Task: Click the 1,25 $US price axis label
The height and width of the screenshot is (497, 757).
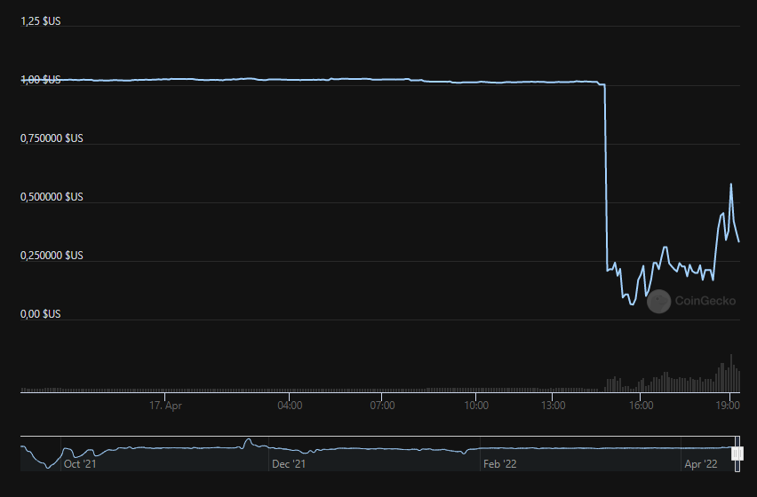Action: (41, 20)
